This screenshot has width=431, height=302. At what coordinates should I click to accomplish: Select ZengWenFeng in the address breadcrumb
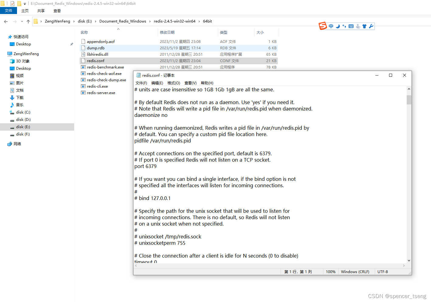click(x=57, y=21)
